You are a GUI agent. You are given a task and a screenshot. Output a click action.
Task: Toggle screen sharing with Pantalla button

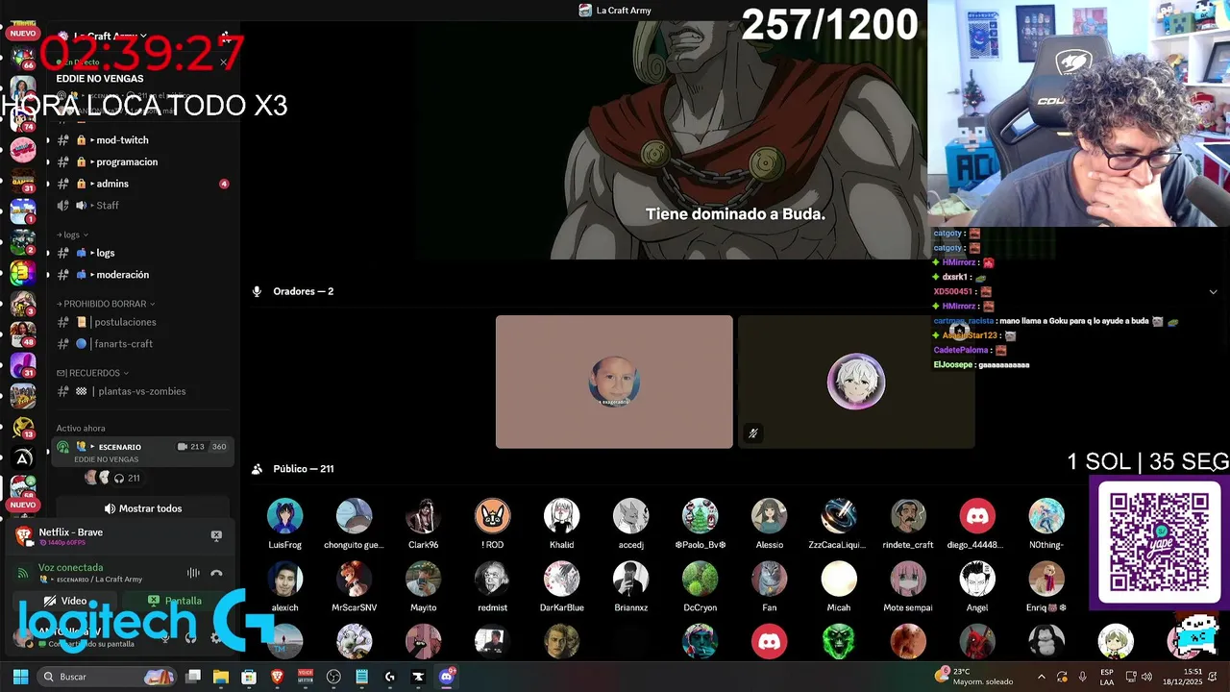175,601
